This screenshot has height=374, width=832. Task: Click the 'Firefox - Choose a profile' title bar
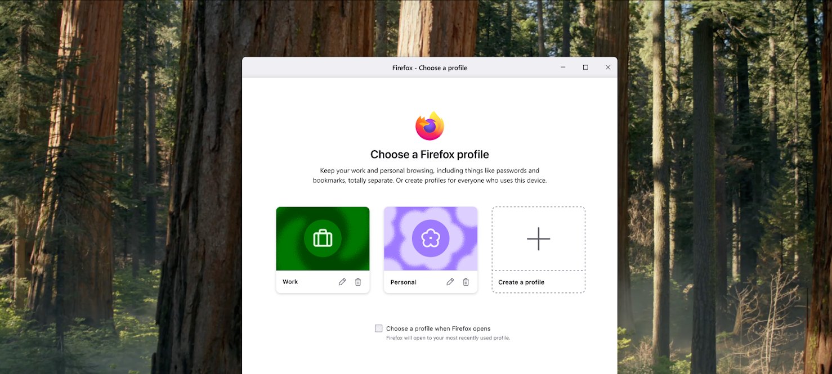point(430,68)
